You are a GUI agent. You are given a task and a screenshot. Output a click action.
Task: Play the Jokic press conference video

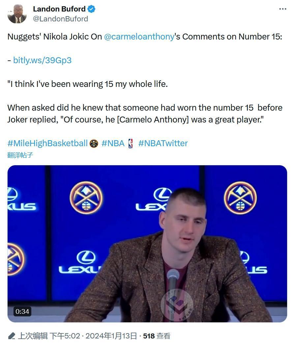point(147,243)
